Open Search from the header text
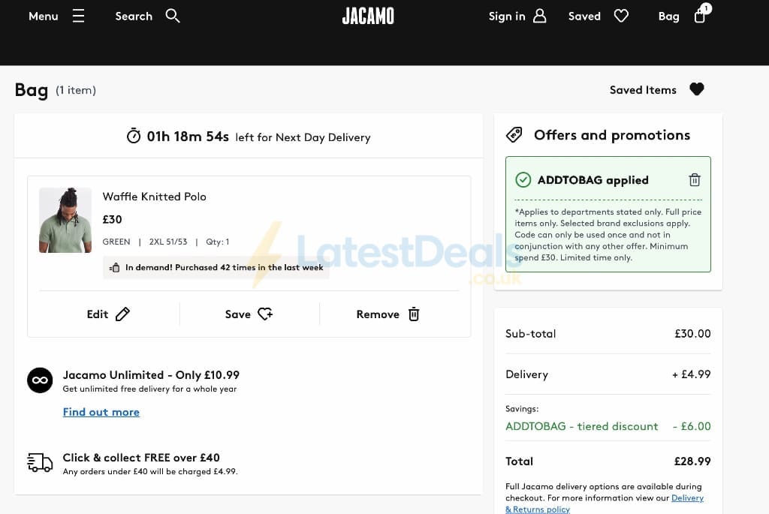The image size is (769, 514). [x=134, y=17]
